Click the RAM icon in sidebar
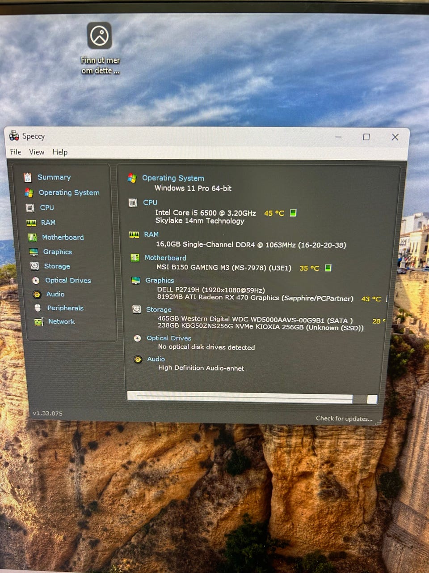This screenshot has height=573, width=429. pyautogui.click(x=31, y=222)
